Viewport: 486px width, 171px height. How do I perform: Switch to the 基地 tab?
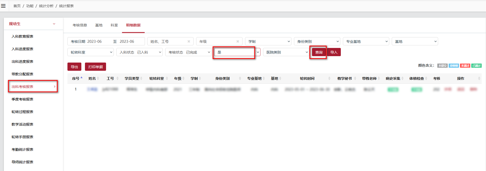[x=99, y=25]
